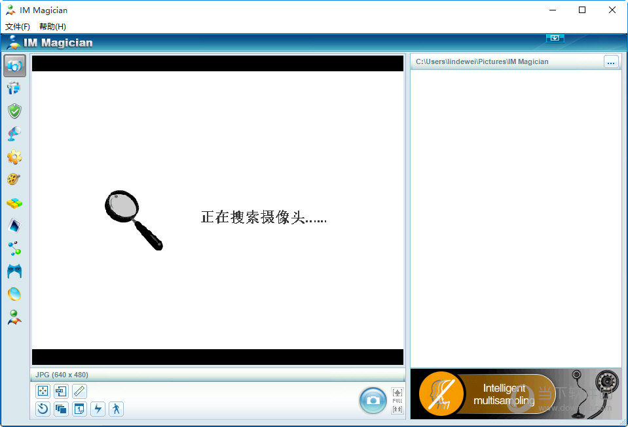The height and width of the screenshot is (427, 628).
Task: Open the orange gear settings sidebar icon
Action: (x=14, y=157)
